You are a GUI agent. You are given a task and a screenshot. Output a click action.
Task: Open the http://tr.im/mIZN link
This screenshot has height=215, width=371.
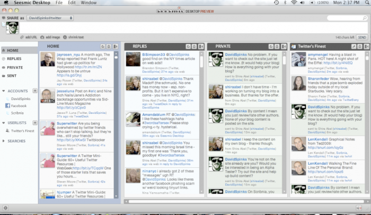(89, 67)
